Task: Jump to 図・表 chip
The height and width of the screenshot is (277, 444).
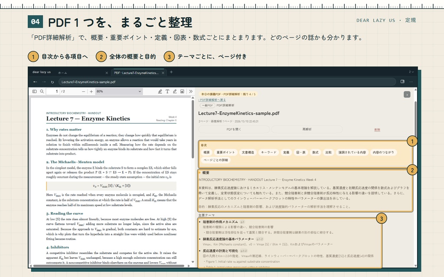Action: pyautogui.click(x=301, y=152)
